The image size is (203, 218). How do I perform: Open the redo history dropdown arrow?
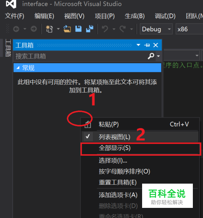point(132,29)
